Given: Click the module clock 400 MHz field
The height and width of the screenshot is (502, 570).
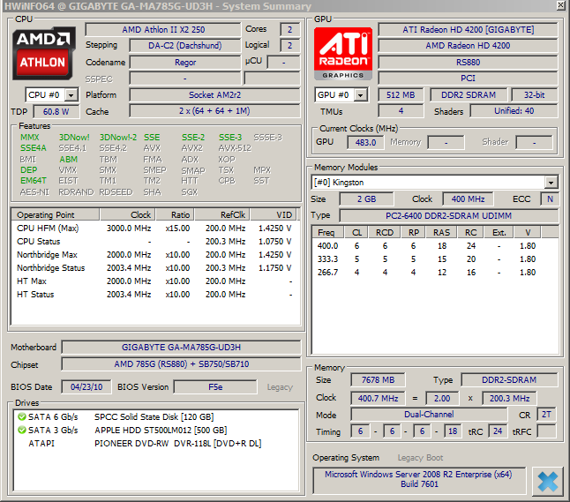Looking at the screenshot, I should click(468, 199).
